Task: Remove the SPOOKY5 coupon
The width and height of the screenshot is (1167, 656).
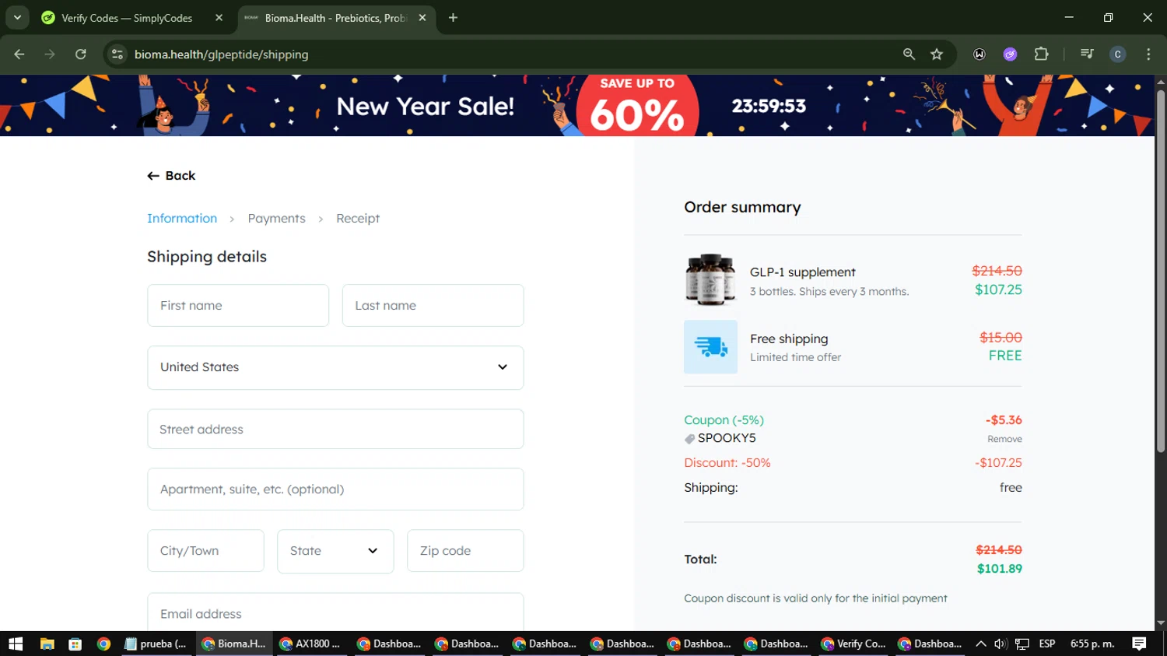Action: [x=1004, y=439]
